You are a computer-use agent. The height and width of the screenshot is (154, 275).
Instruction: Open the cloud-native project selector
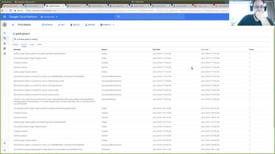[x=49, y=17]
